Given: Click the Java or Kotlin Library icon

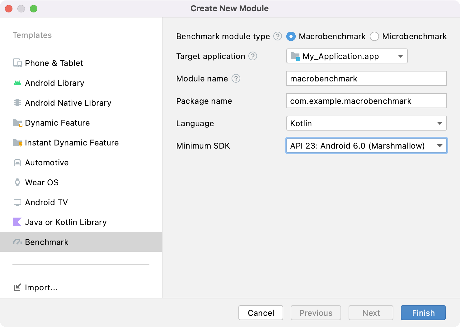Looking at the screenshot, I should [17, 222].
